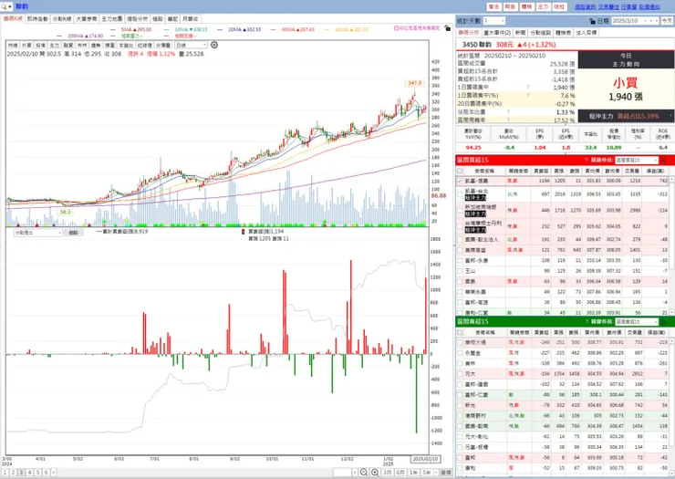Zoom in the chart with plus magnifier
This screenshot has width=675, height=479.
point(375,473)
